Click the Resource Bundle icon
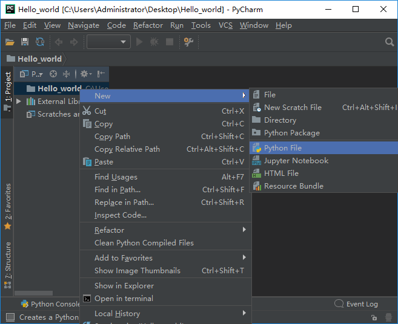 pyautogui.click(x=257, y=186)
